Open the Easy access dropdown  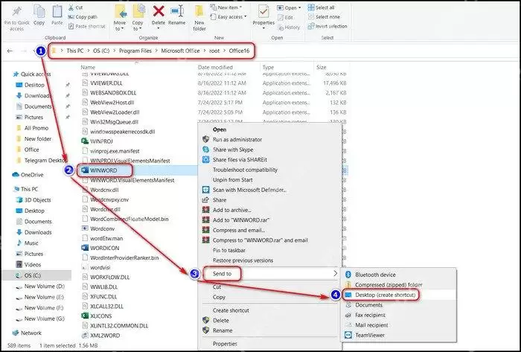click(x=228, y=16)
